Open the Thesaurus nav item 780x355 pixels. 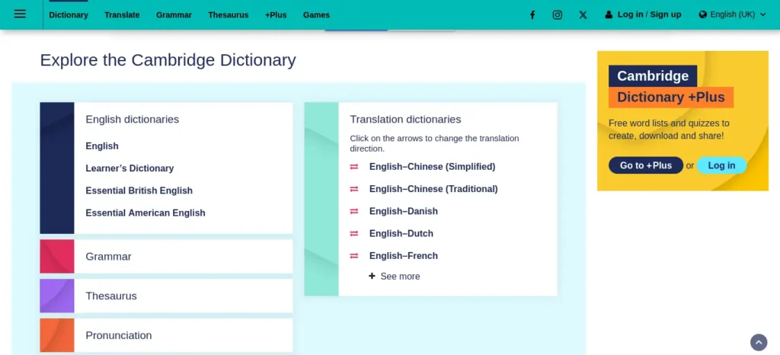[x=229, y=15]
